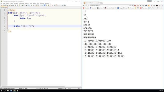Click the Cut scissors icon in Notepad++

(16, 5)
